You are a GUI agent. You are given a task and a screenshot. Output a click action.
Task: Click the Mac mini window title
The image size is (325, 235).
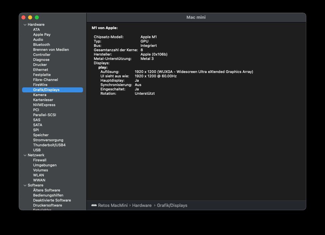click(x=196, y=17)
